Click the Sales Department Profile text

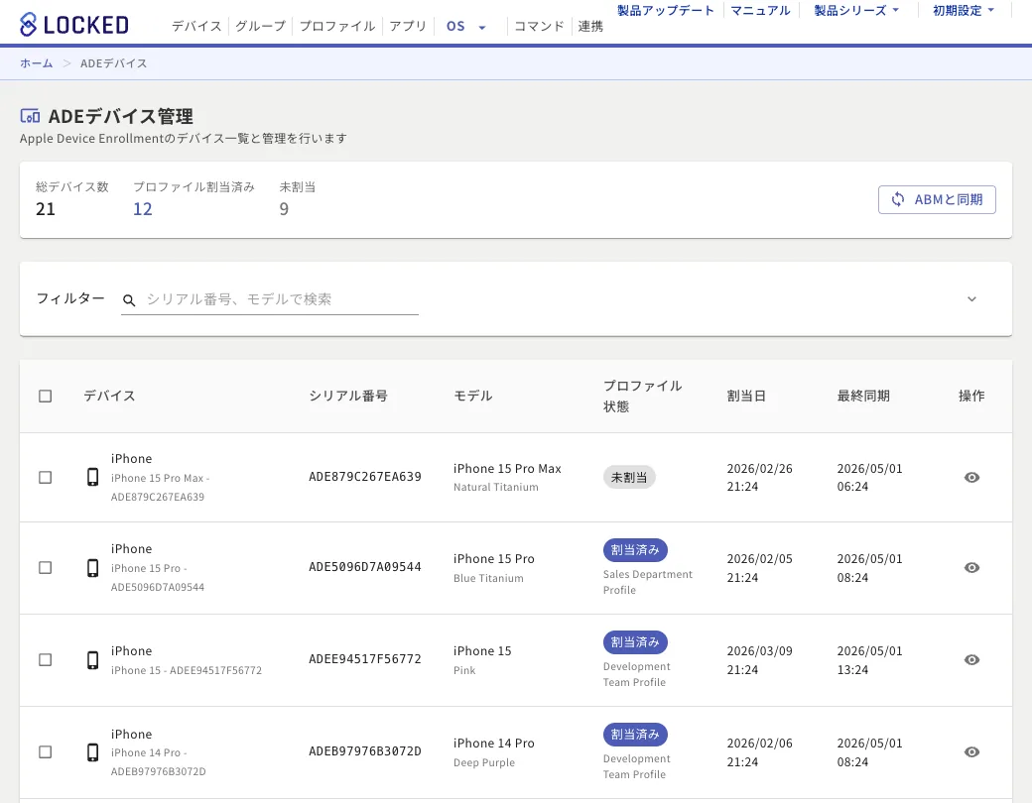(648, 582)
